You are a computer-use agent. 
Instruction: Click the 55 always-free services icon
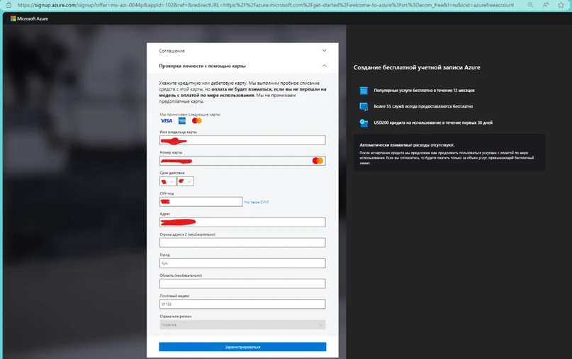[364, 107]
